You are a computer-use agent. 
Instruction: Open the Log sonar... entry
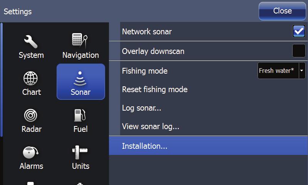pos(142,108)
